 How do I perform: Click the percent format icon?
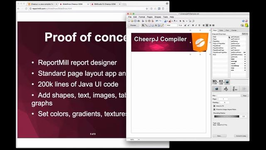pos(184,21)
